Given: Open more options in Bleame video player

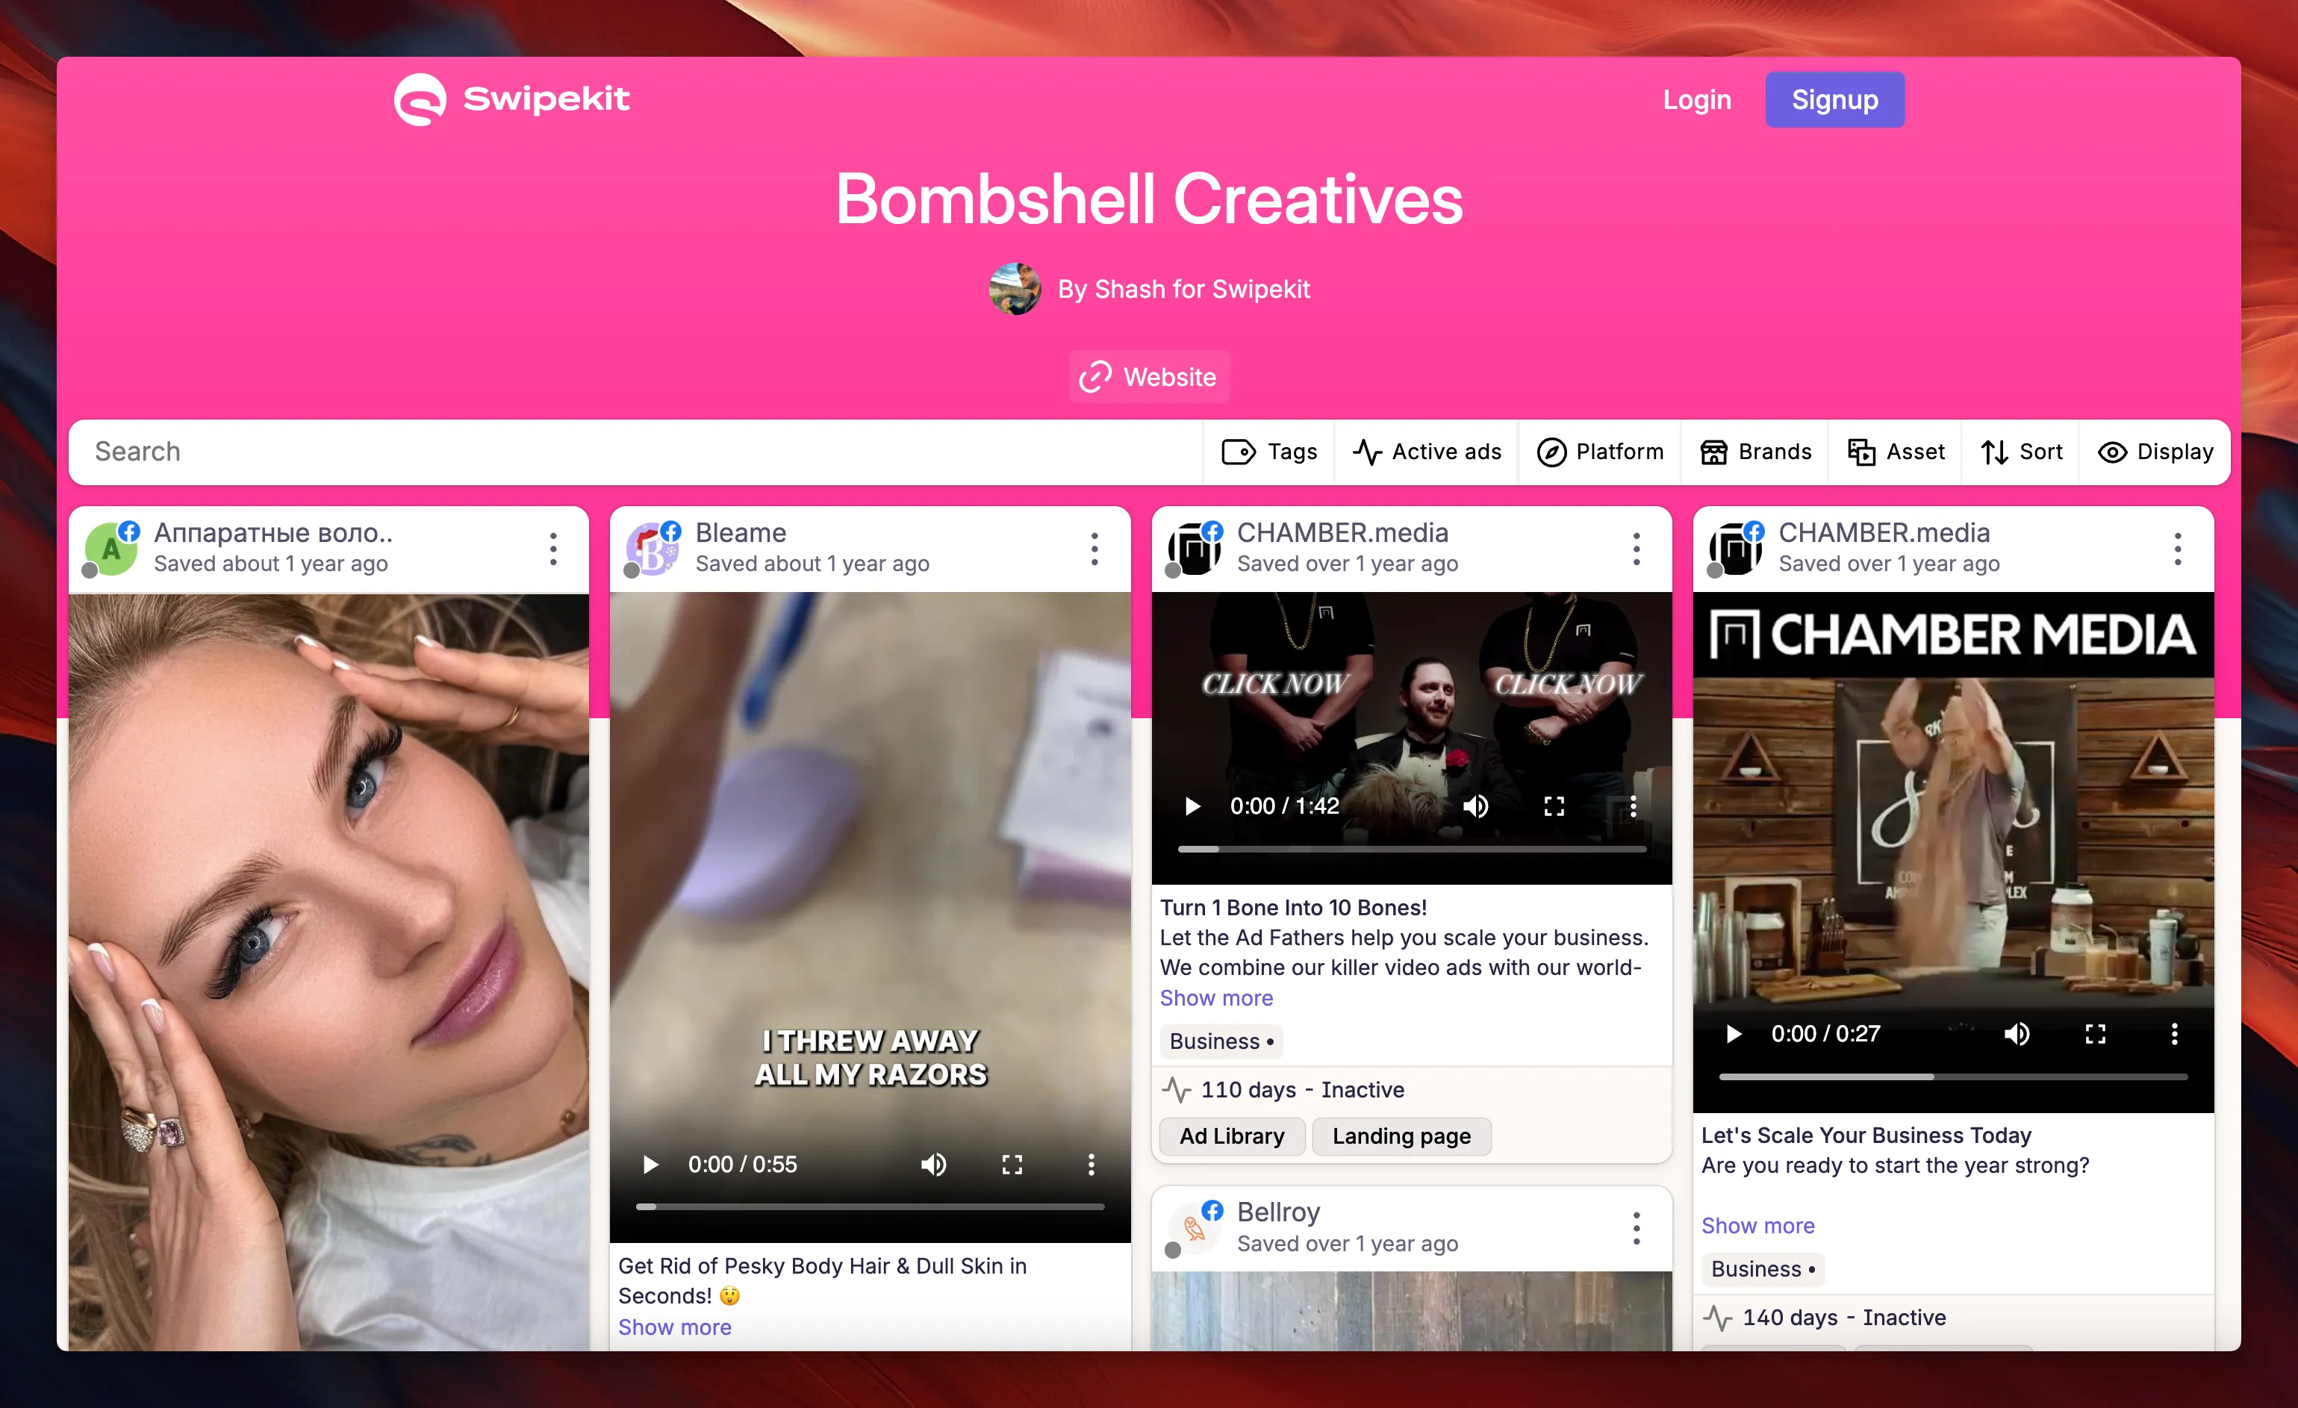Looking at the screenshot, I should point(1092,1165).
